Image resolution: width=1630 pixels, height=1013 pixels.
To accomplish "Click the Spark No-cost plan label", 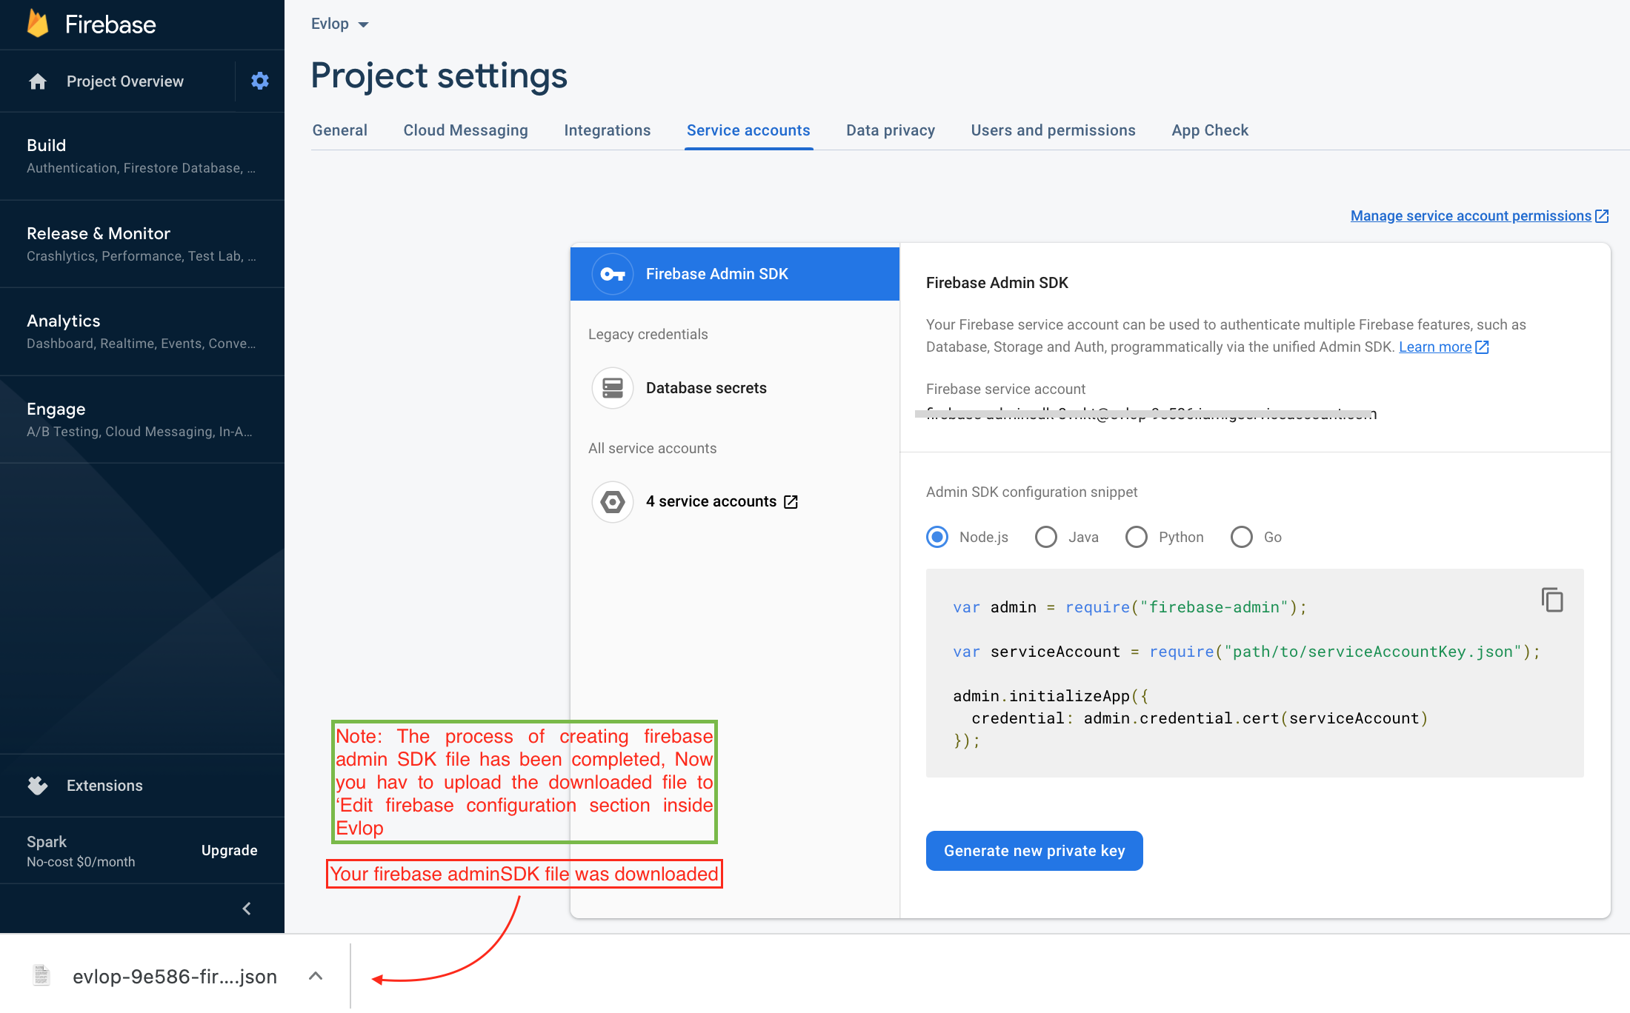I will [x=81, y=851].
